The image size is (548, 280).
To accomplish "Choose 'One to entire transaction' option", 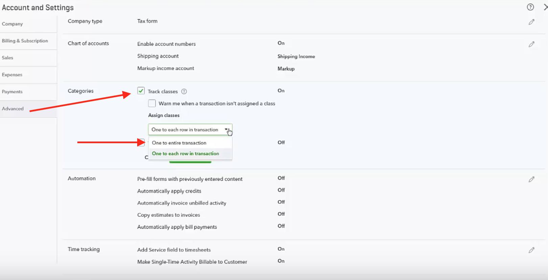I will point(179,143).
